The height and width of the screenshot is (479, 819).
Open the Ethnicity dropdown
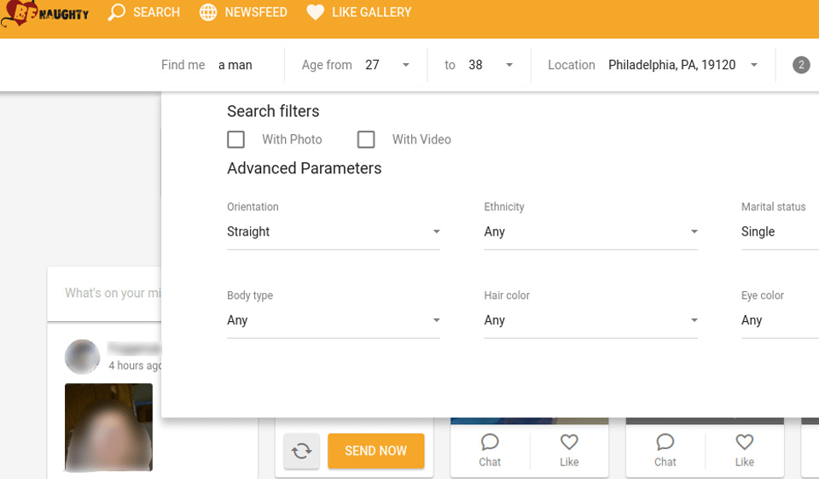[590, 231]
